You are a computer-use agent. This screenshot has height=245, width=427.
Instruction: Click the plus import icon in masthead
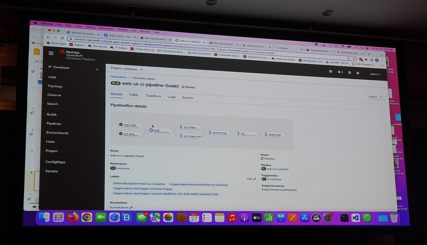(349, 73)
